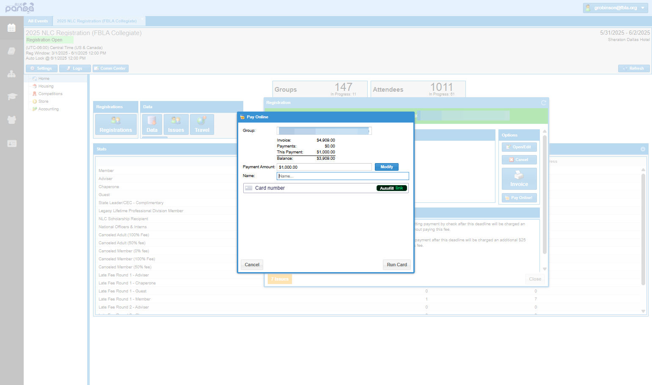Image resolution: width=652 pixels, height=385 pixels.
Task: Open the Issues icon tile
Action: click(176, 124)
